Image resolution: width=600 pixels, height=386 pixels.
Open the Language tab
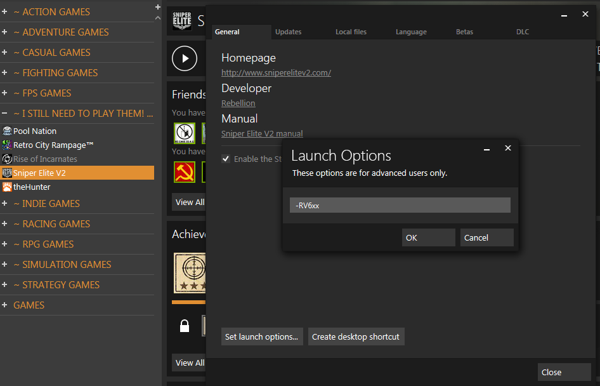point(411,32)
